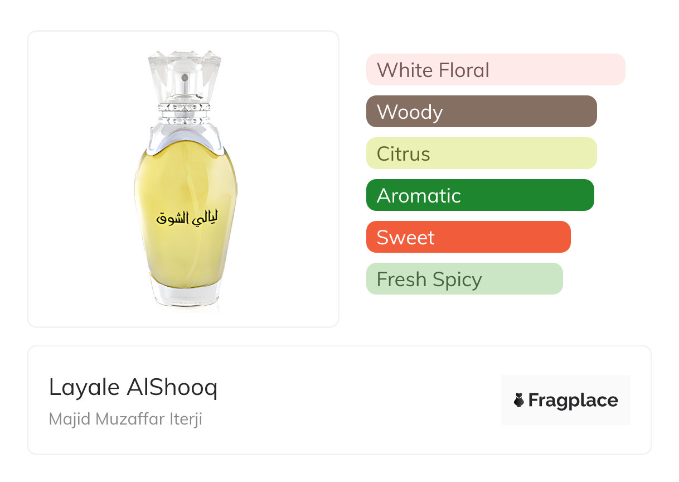679x482 pixels.
Task: Click the Fragplace wordmark text
Action: tap(573, 400)
